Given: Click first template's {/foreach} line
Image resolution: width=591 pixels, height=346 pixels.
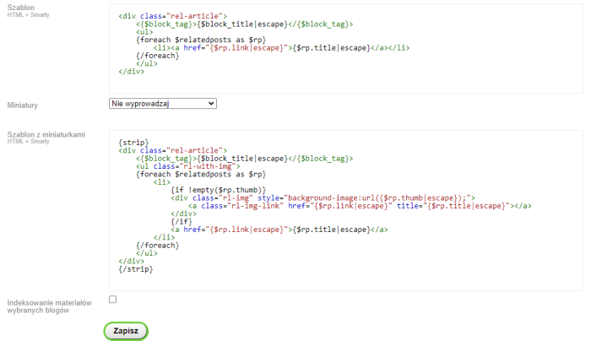Looking at the screenshot, I should tap(156, 56).
